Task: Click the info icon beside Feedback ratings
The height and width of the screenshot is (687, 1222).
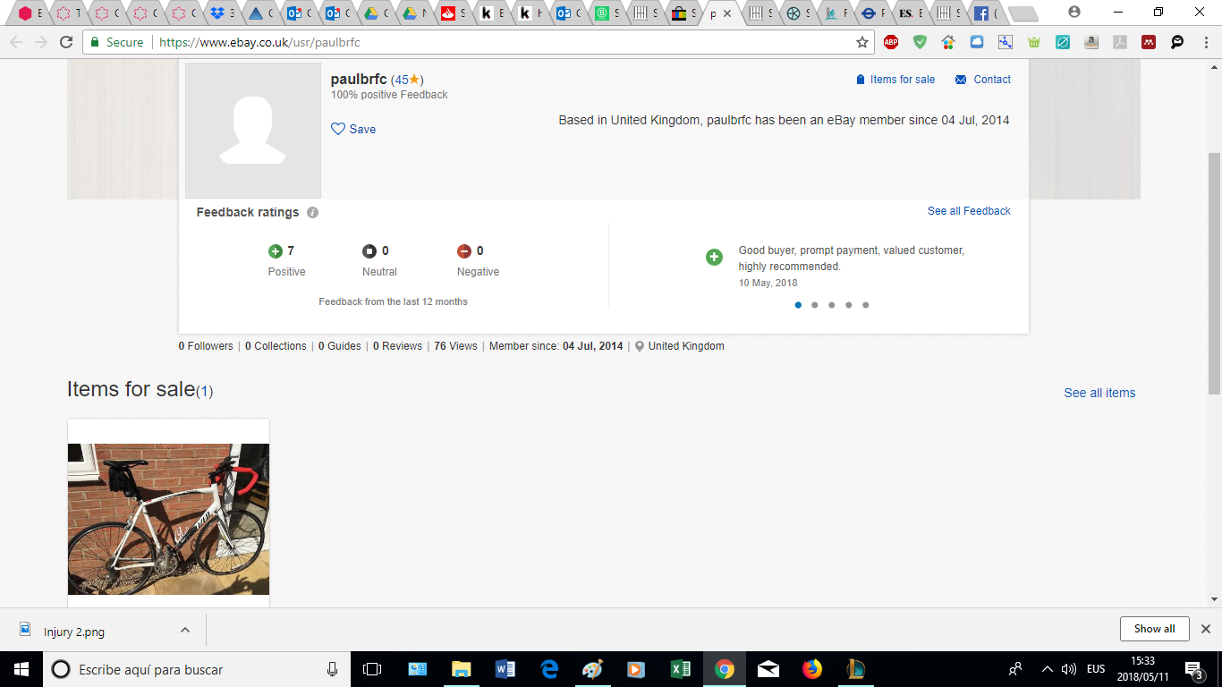Action: (312, 213)
